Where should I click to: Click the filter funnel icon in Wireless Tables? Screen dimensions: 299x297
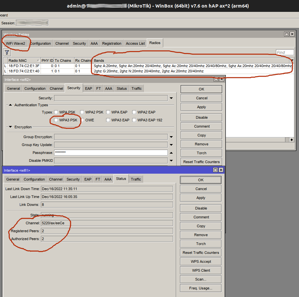pos(7,53)
